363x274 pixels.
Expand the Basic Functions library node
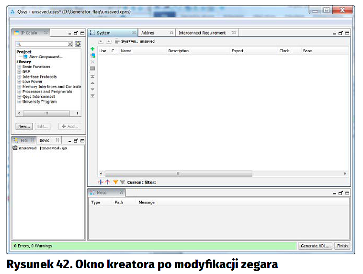click(x=19, y=67)
